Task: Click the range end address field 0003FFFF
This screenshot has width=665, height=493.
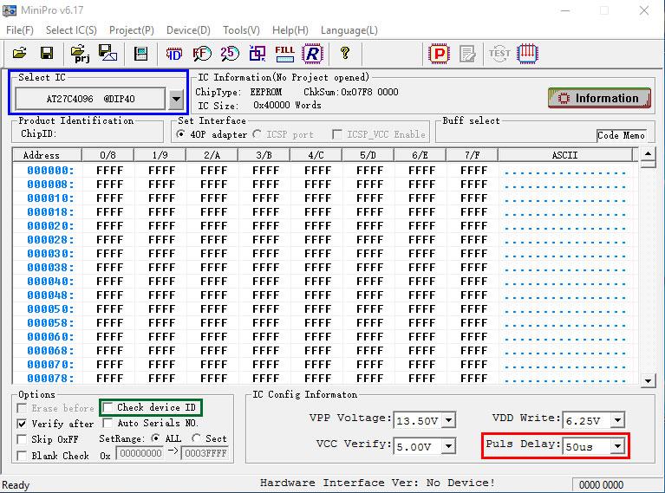Action: pyautogui.click(x=205, y=453)
